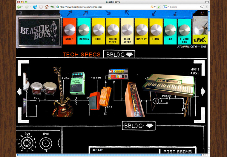
Task: Click the scrolling ATLANTIC CITY ticker text
Action: pos(191,47)
